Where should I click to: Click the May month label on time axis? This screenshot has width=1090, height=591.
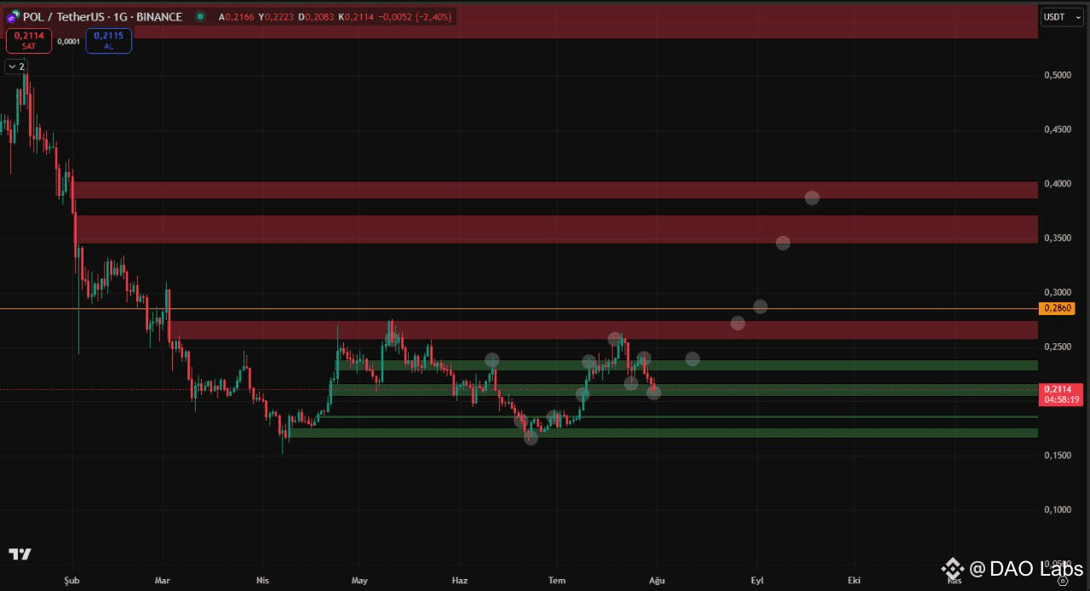coord(359,581)
